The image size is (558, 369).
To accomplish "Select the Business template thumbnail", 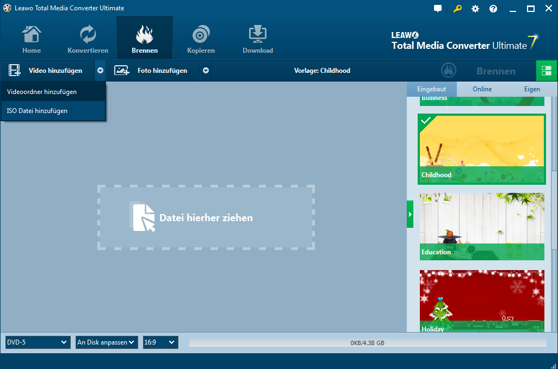I will coord(482,101).
